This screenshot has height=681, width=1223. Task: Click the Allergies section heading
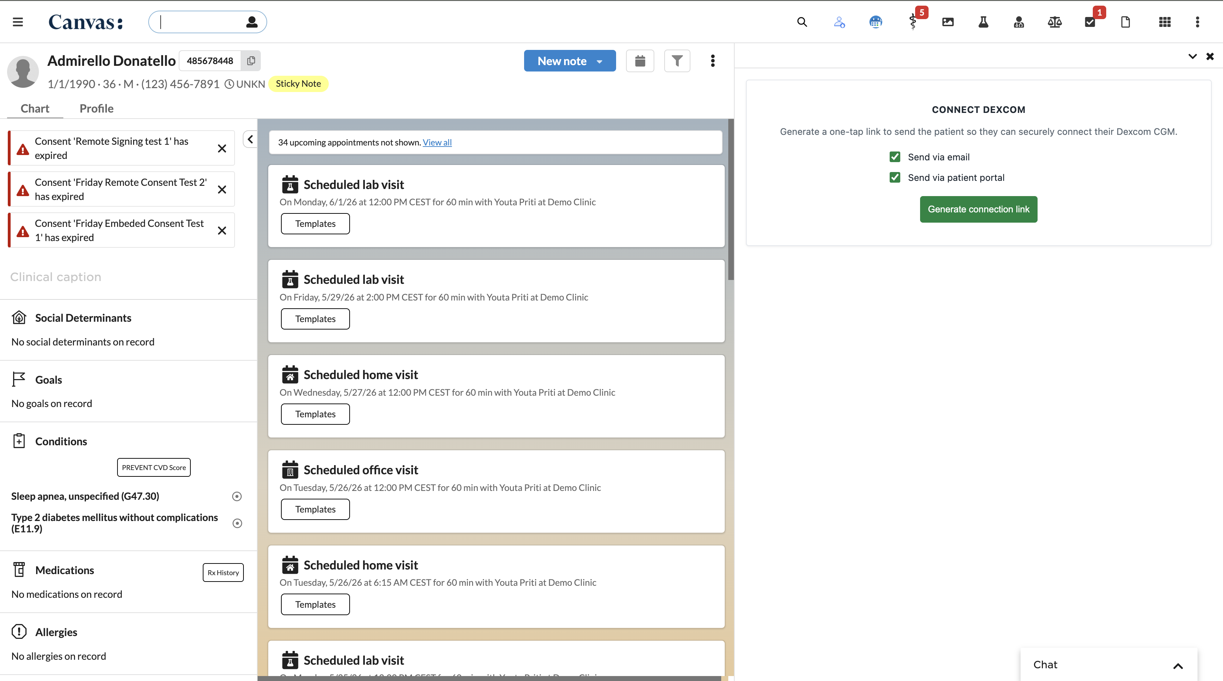click(x=56, y=631)
